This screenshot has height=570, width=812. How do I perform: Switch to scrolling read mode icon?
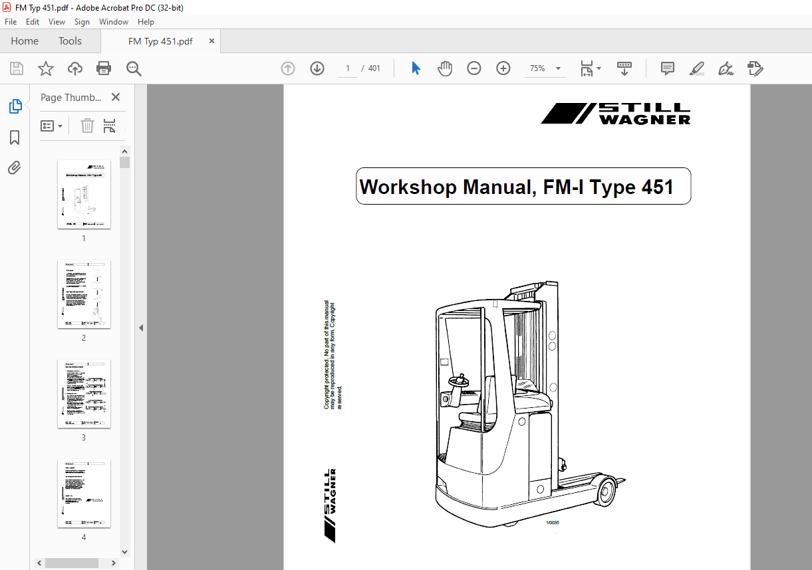624,68
